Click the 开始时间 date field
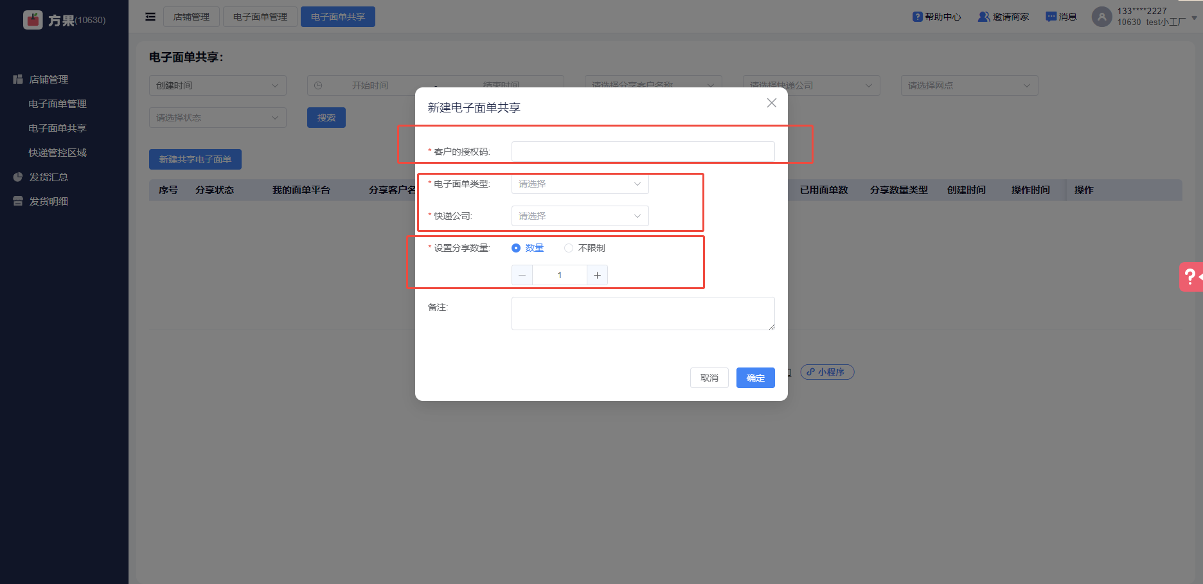1203x584 pixels. point(370,85)
